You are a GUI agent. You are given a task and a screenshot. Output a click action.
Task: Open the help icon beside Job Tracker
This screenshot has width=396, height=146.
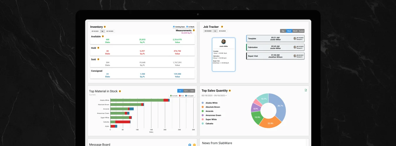(222, 27)
